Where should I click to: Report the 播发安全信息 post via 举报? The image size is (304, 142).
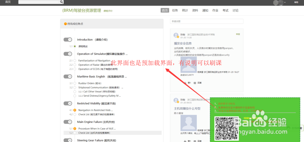click(x=238, y=34)
